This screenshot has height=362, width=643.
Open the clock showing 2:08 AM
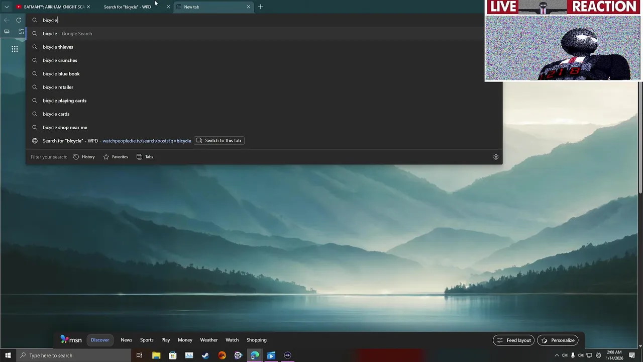614,355
